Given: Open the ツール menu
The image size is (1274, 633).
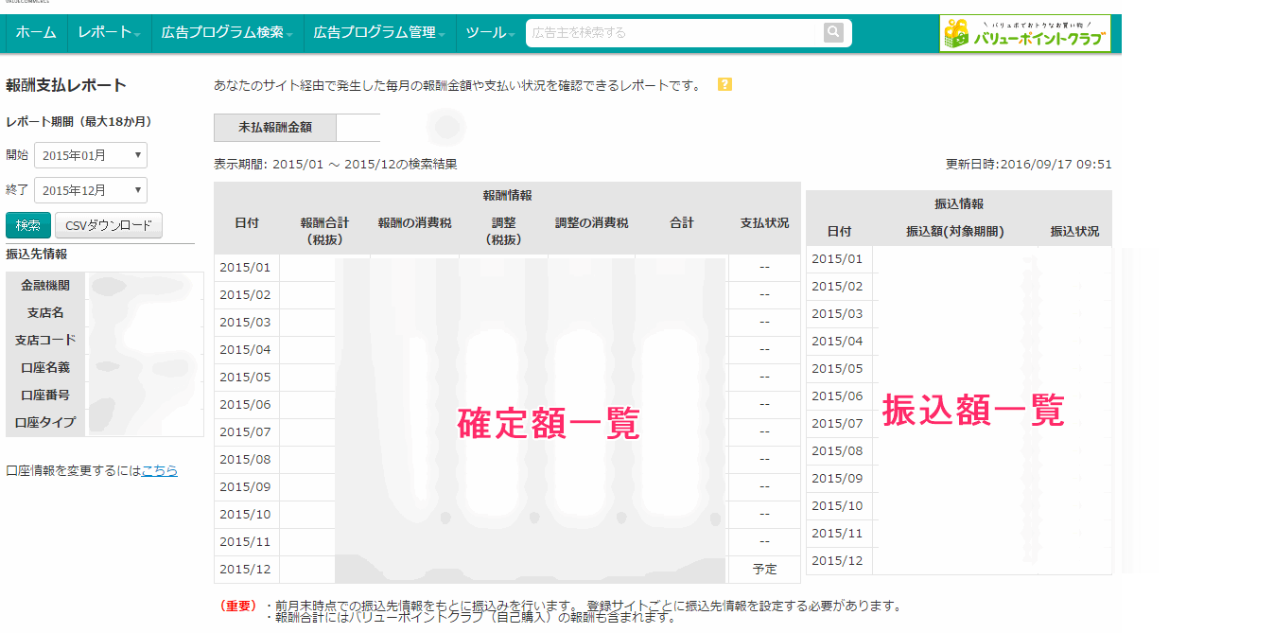Looking at the screenshot, I should coord(490,33).
